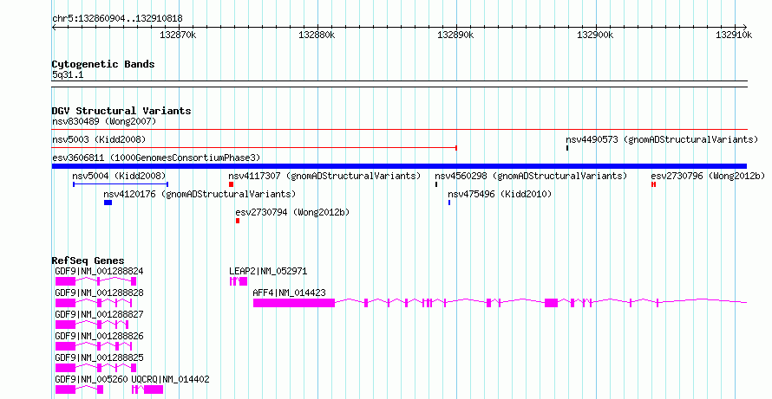The height and width of the screenshot is (399, 772).
Task: Click the nsv4117307 red variant marker
Action: [231, 184]
